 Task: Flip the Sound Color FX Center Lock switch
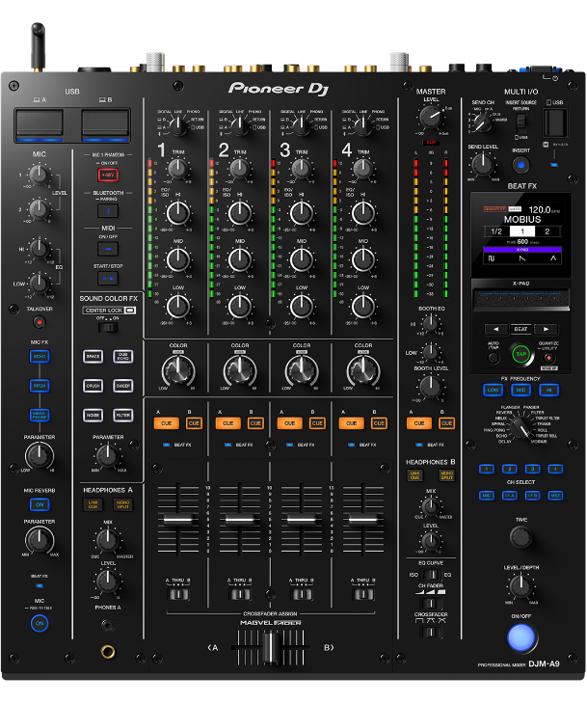pos(108,328)
